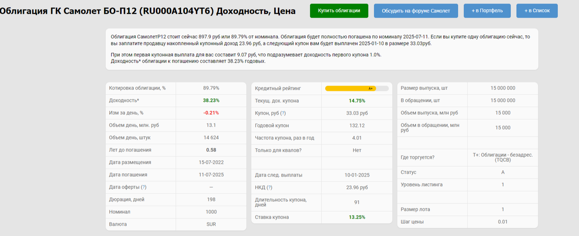Click the summary sentence starting При этом первая купонная выплата
Viewport: 579px width, 236px height.
pos(246,55)
